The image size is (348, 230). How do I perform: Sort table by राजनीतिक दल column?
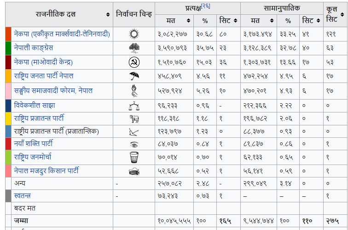coord(108,14)
